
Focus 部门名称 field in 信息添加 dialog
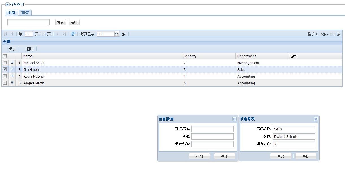(213, 129)
